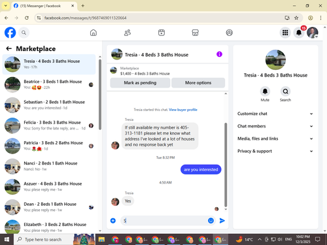
Task: Open the Windows notification center icon
Action: (x=318, y=240)
